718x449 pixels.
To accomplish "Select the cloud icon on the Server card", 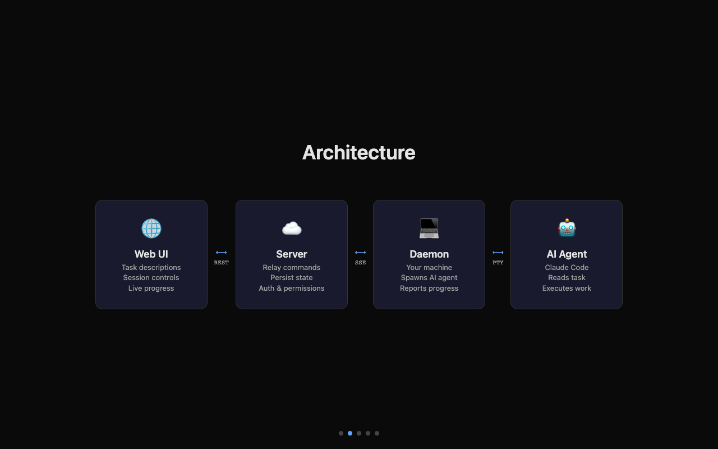I will pos(292,228).
